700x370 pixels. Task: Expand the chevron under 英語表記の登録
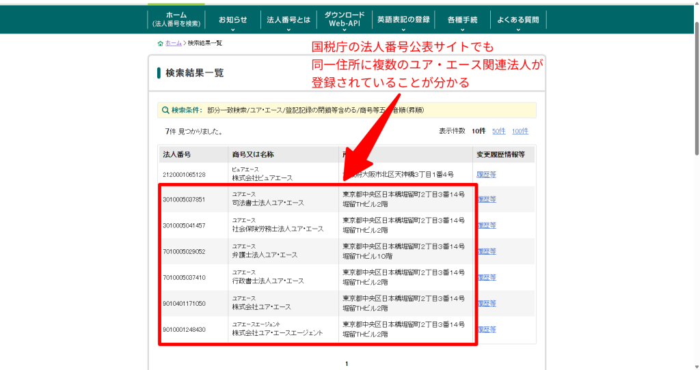[x=403, y=30]
